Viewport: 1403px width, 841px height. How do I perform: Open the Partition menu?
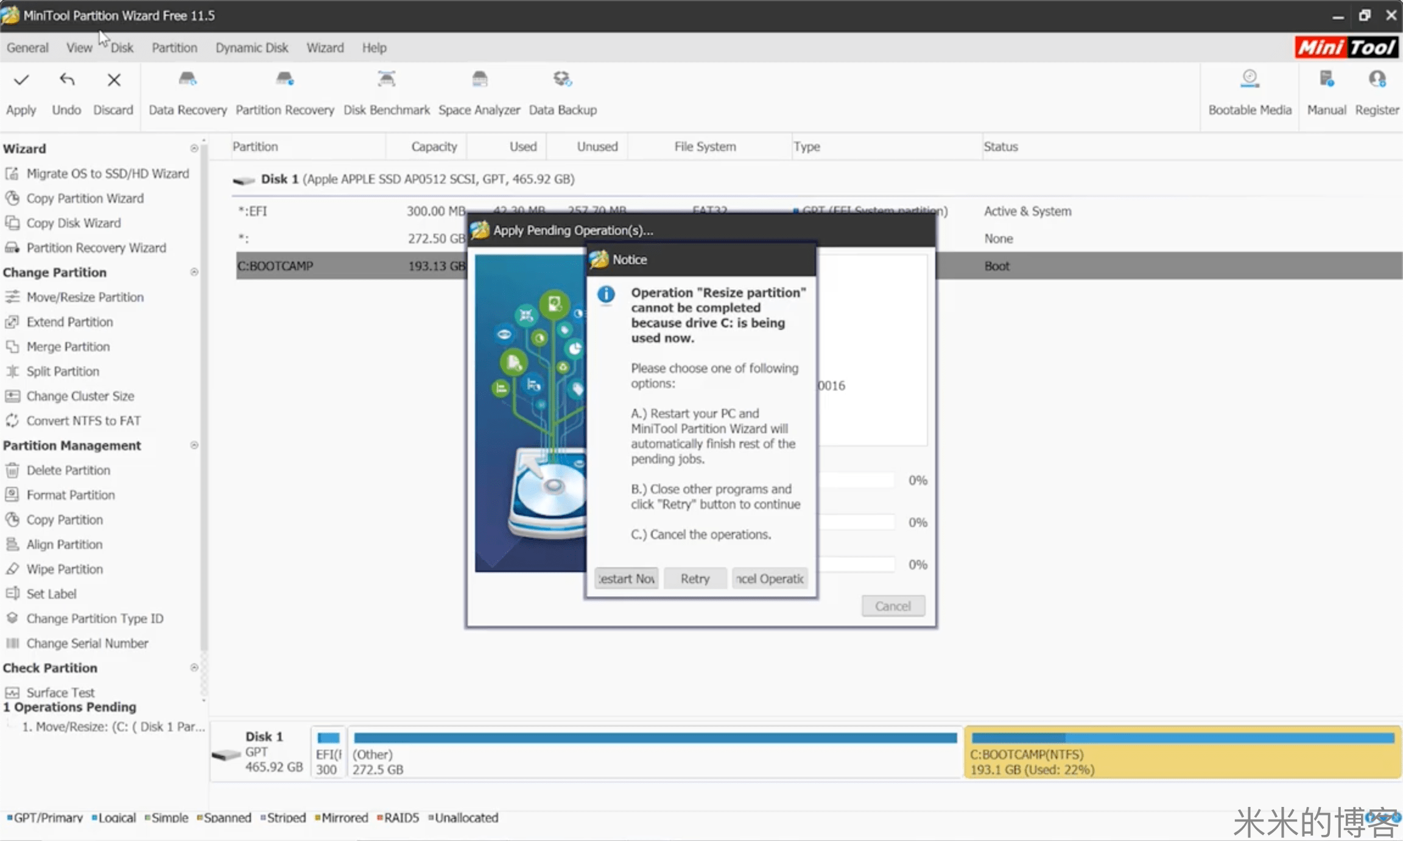[x=174, y=47]
